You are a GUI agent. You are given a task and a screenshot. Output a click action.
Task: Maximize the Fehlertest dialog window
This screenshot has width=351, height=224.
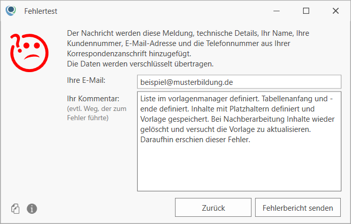[x=306, y=11]
